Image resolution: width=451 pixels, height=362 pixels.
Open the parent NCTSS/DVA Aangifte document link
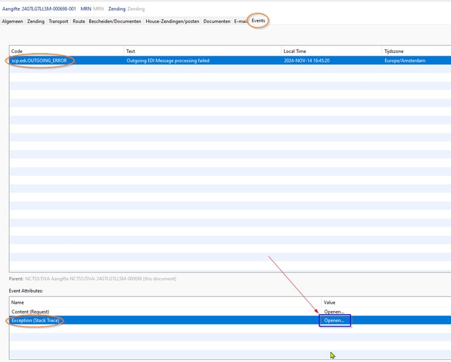click(101, 279)
